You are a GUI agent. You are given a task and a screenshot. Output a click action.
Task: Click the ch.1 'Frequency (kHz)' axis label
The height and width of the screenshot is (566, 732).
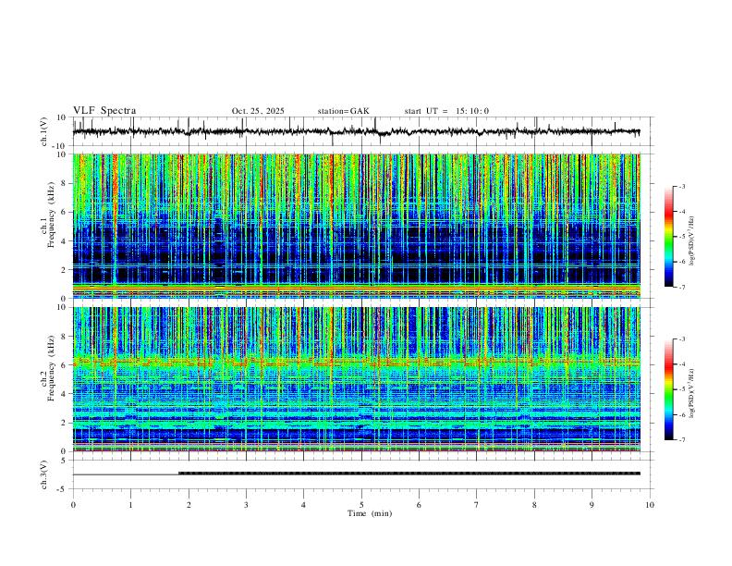pos(51,215)
